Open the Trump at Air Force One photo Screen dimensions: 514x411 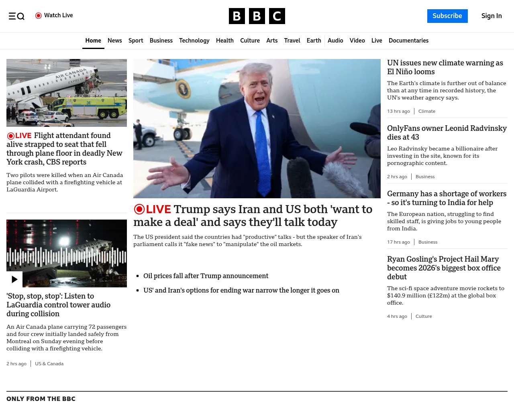click(x=257, y=128)
